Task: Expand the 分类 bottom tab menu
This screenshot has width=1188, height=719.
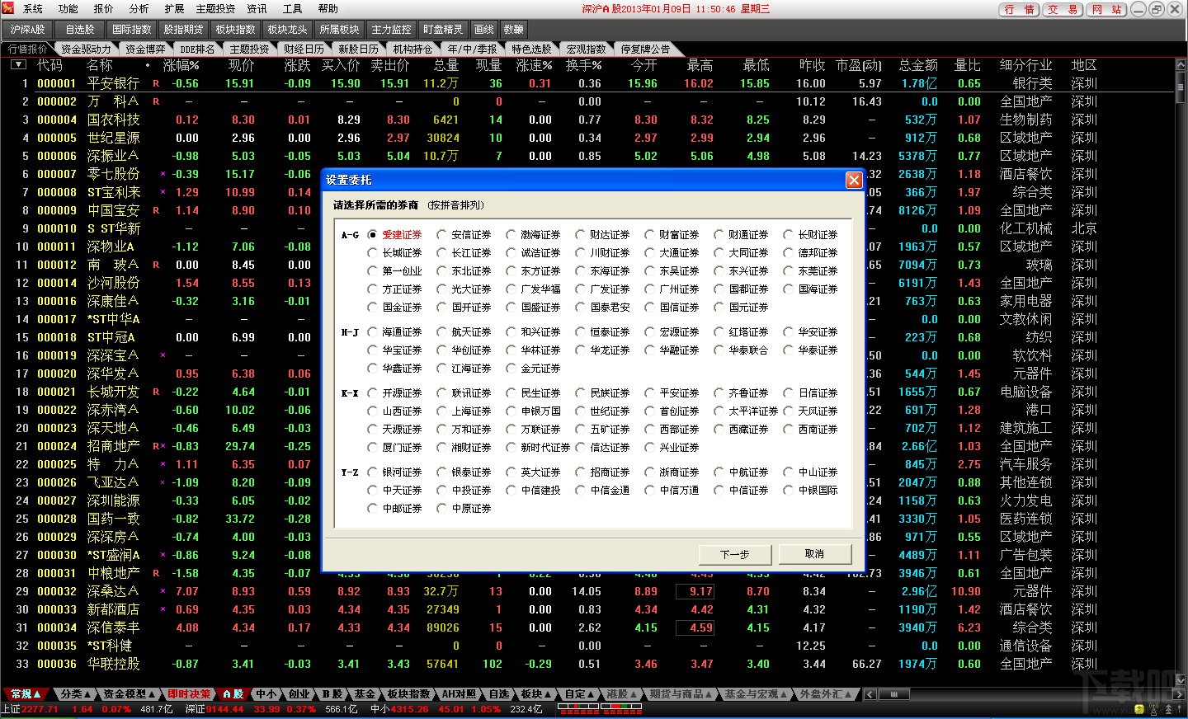Action: [x=75, y=694]
